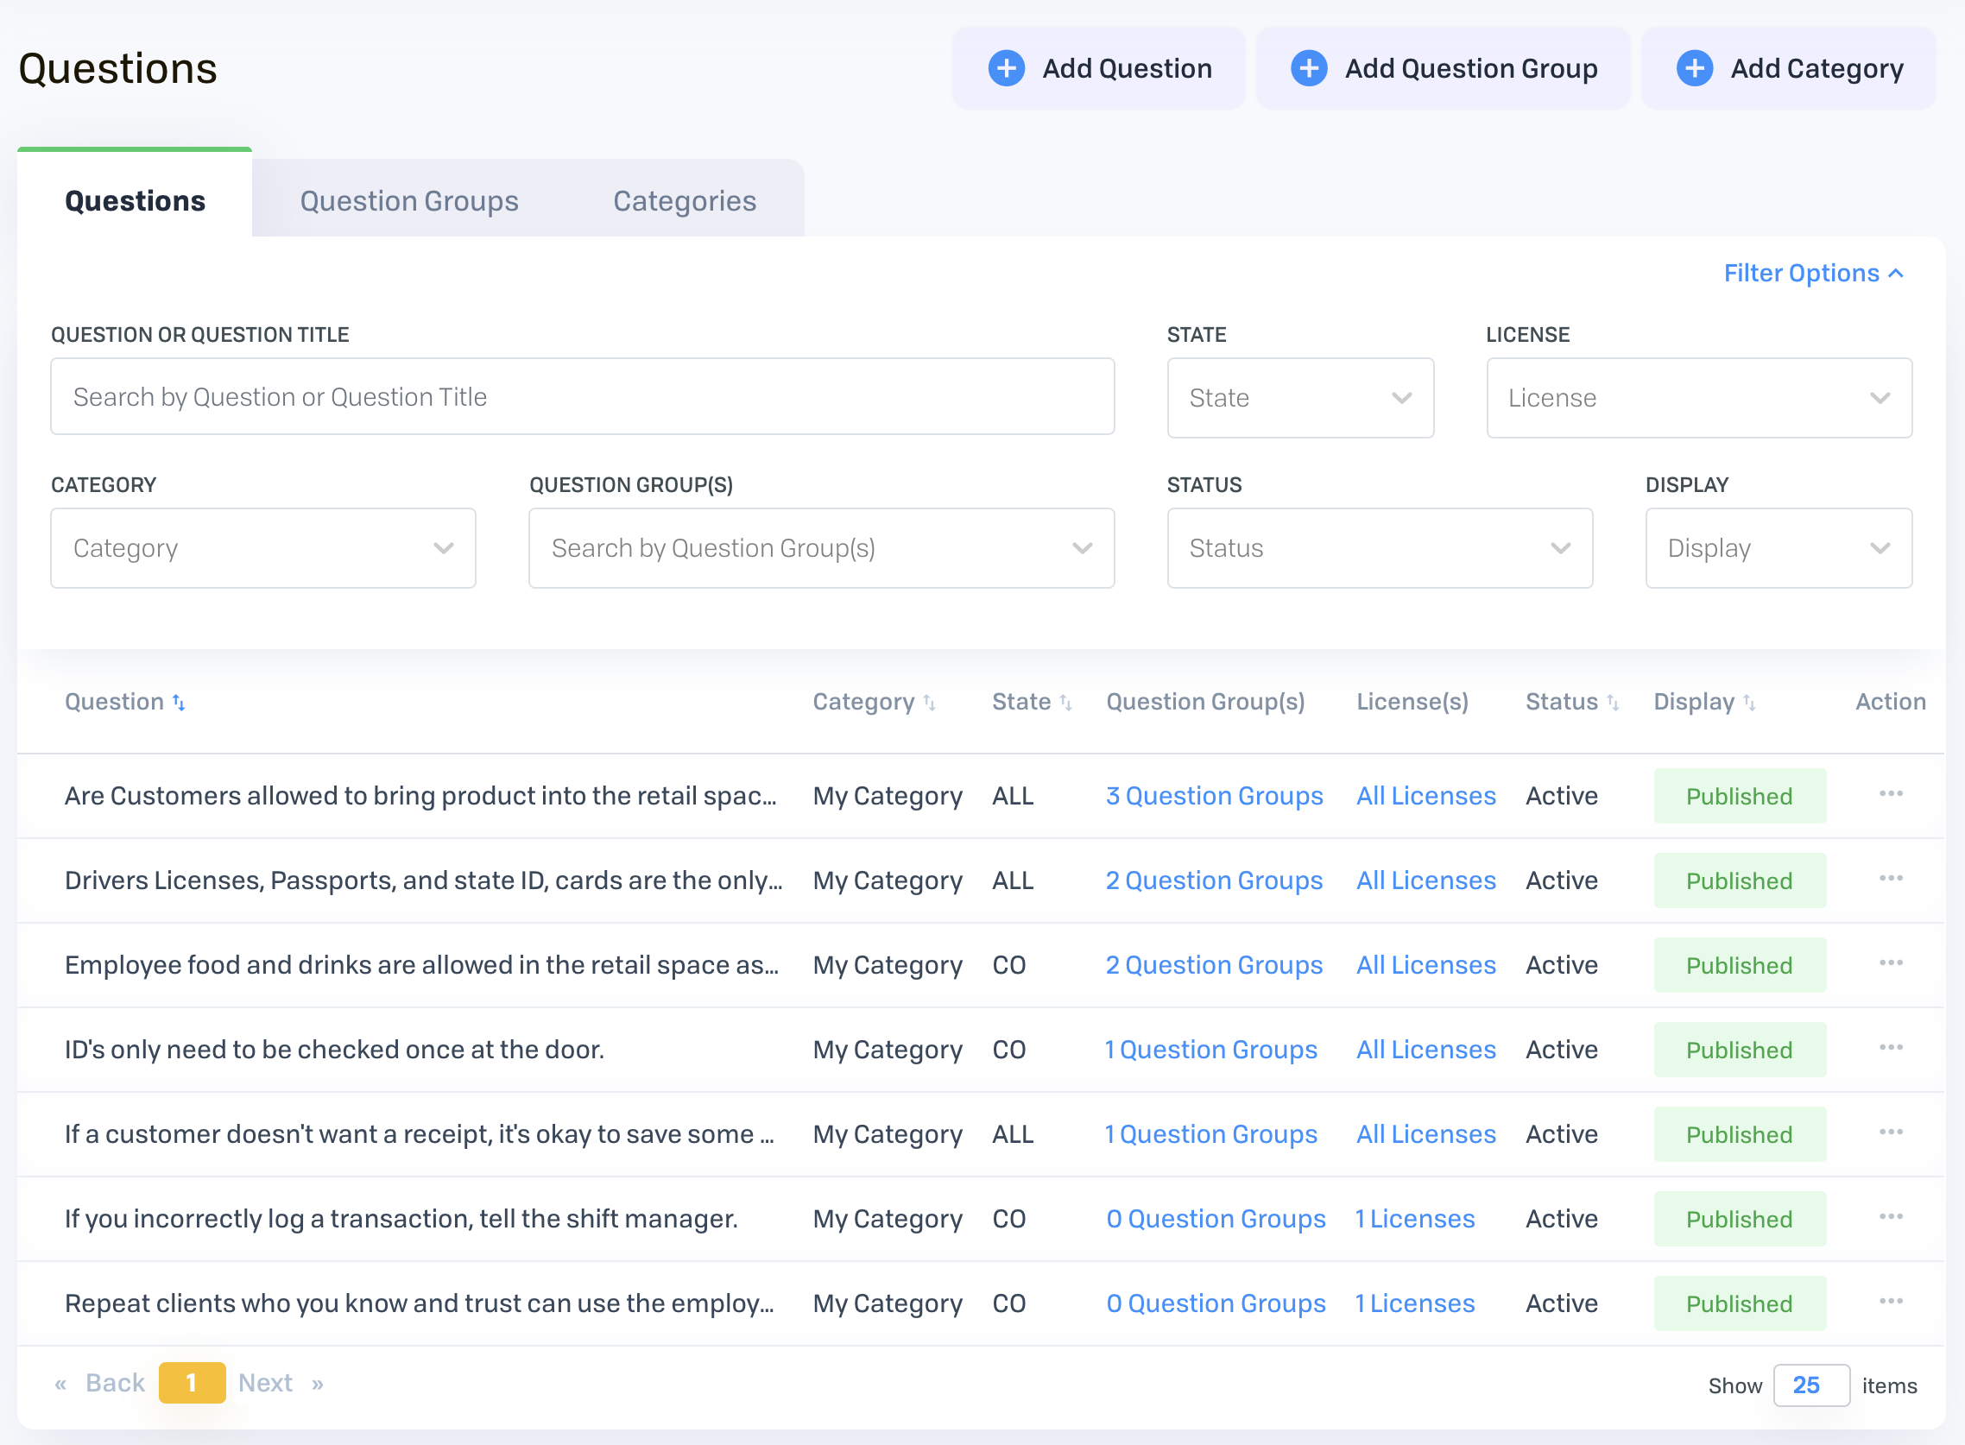
Task: Open 'All Licenses' in the receipt row
Action: [1425, 1134]
